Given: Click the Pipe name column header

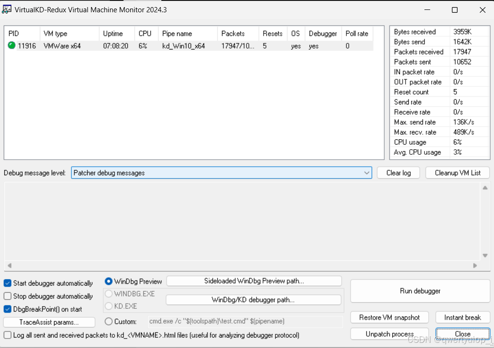Looking at the screenshot, I should tap(188, 34).
